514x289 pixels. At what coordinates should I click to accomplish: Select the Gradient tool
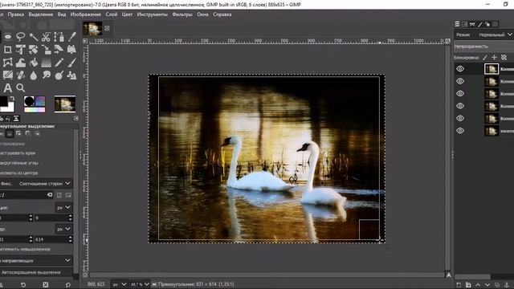click(x=47, y=63)
